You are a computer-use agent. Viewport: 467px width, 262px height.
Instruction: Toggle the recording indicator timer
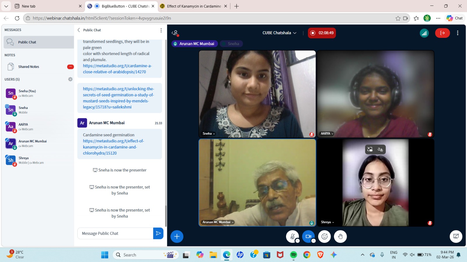[322, 33]
